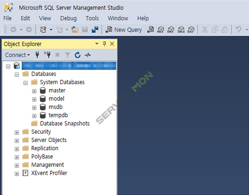Viewport: 249px width, 195px height.
Task: Select the Server Objects tree item
Action: [49, 140]
